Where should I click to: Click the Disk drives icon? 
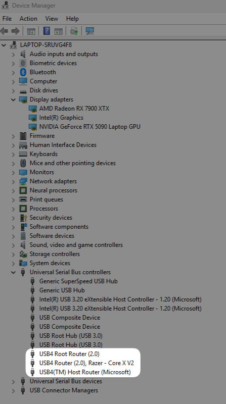(x=23, y=91)
